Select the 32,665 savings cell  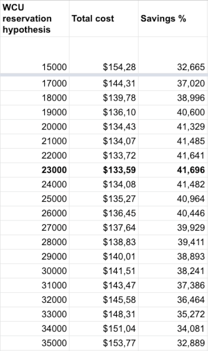tap(173, 55)
